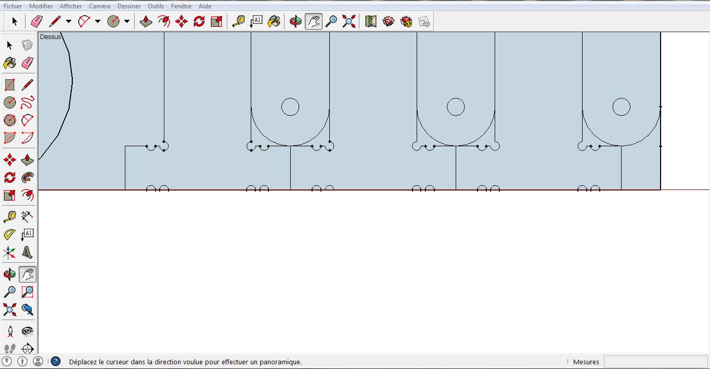
Task: Pick the Paint Bucket tool in the top toolbar
Action: [274, 21]
